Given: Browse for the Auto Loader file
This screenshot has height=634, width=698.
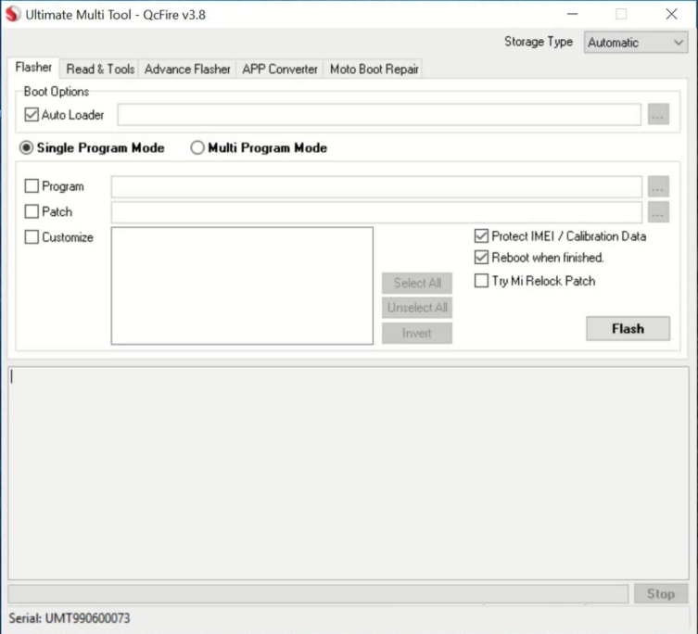Looking at the screenshot, I should click(x=658, y=115).
